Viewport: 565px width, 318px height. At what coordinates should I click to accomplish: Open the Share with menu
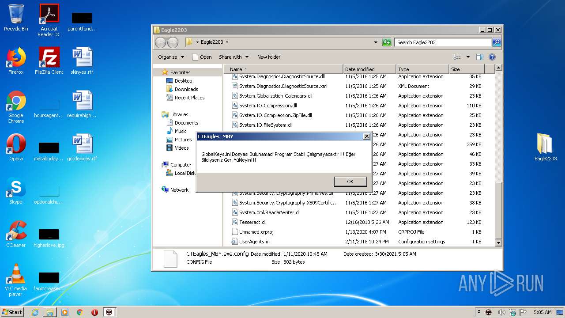click(234, 57)
